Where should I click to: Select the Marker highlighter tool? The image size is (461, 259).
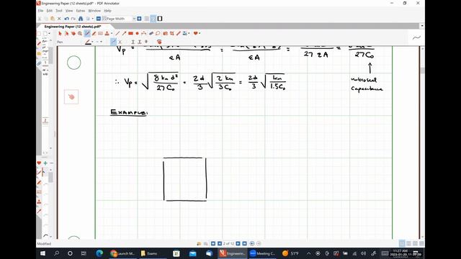click(x=94, y=34)
